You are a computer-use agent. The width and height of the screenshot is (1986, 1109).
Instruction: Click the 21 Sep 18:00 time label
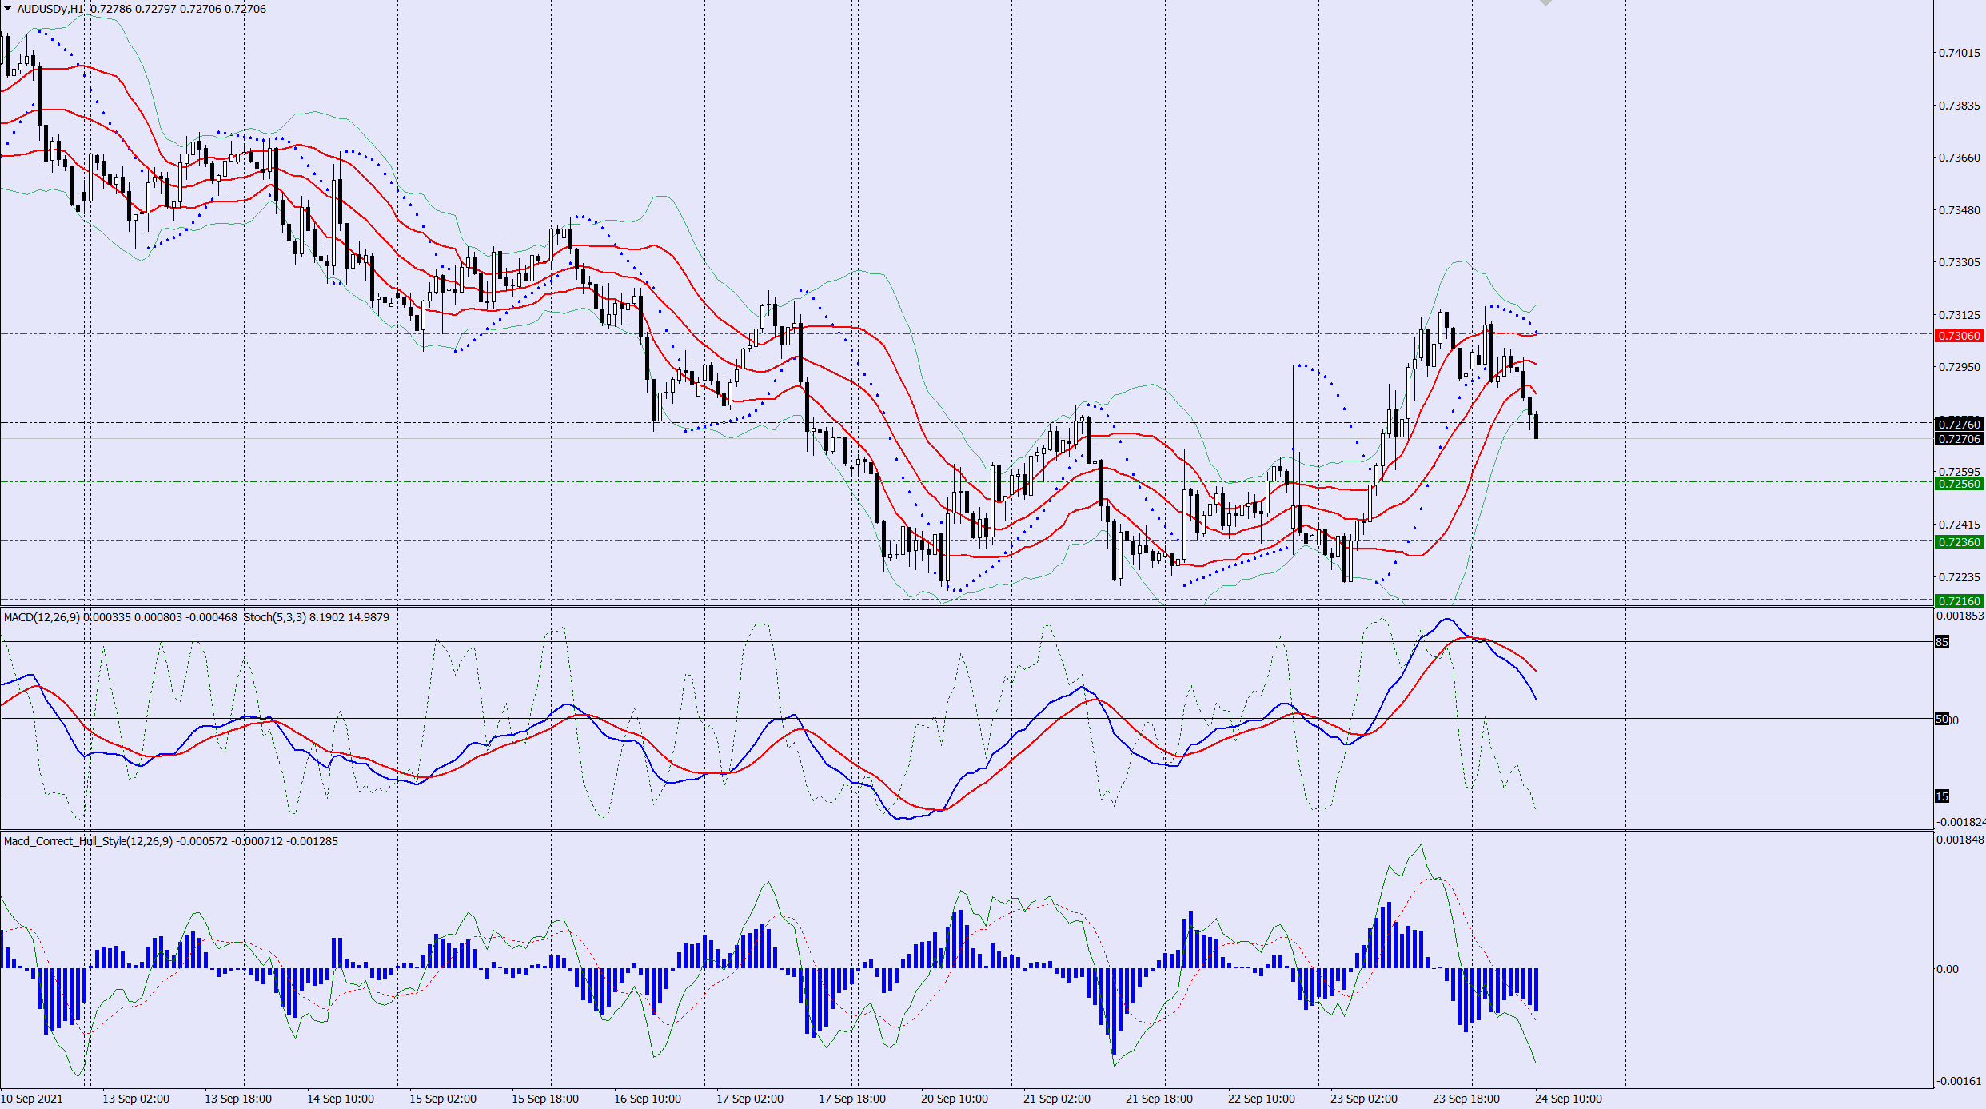[x=1159, y=1099]
